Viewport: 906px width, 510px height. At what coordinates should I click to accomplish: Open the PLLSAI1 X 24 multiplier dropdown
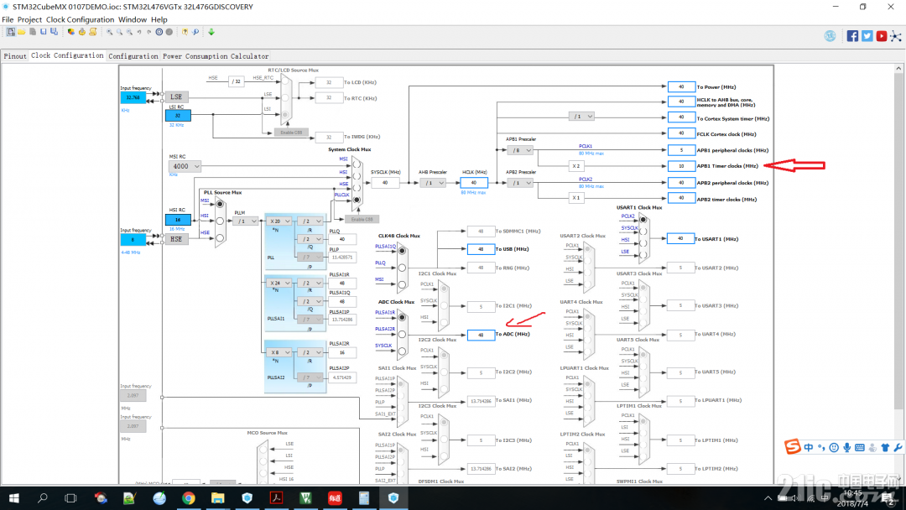pos(279,283)
